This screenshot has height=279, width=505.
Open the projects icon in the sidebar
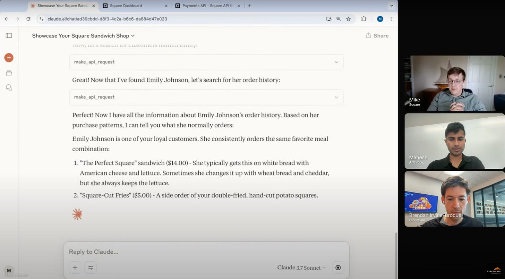9,73
